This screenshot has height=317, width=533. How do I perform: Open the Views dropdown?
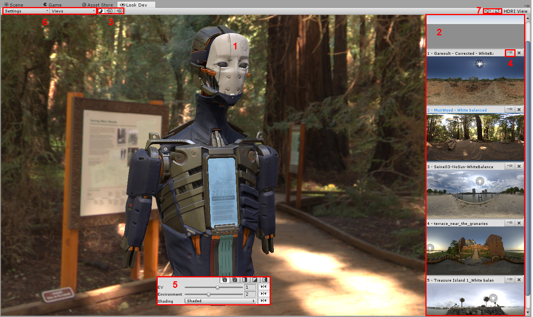coord(73,11)
